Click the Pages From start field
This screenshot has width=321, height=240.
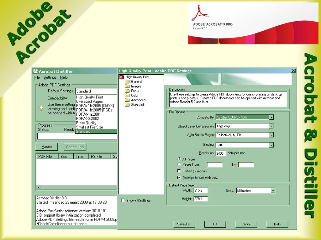[215, 165]
